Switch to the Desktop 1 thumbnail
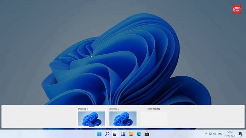 click(x=91, y=118)
